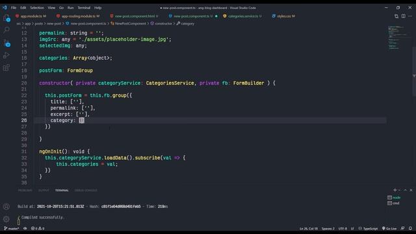The height and width of the screenshot is (234, 416).
Task: Click 'posts' in the breadcrumb
Action: [39, 23]
